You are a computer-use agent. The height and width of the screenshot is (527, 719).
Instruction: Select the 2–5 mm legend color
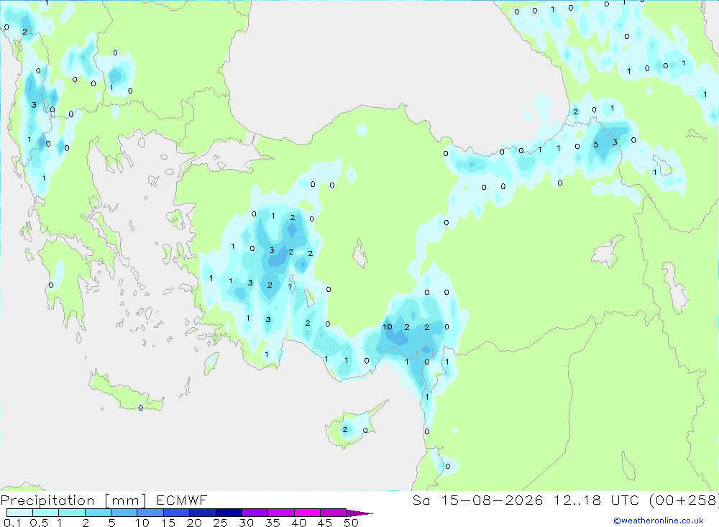(98, 513)
